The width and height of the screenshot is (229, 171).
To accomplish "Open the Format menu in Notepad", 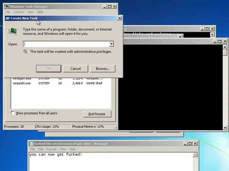I will (52, 149).
